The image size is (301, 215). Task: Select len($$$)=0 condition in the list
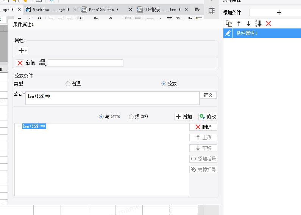34,126
